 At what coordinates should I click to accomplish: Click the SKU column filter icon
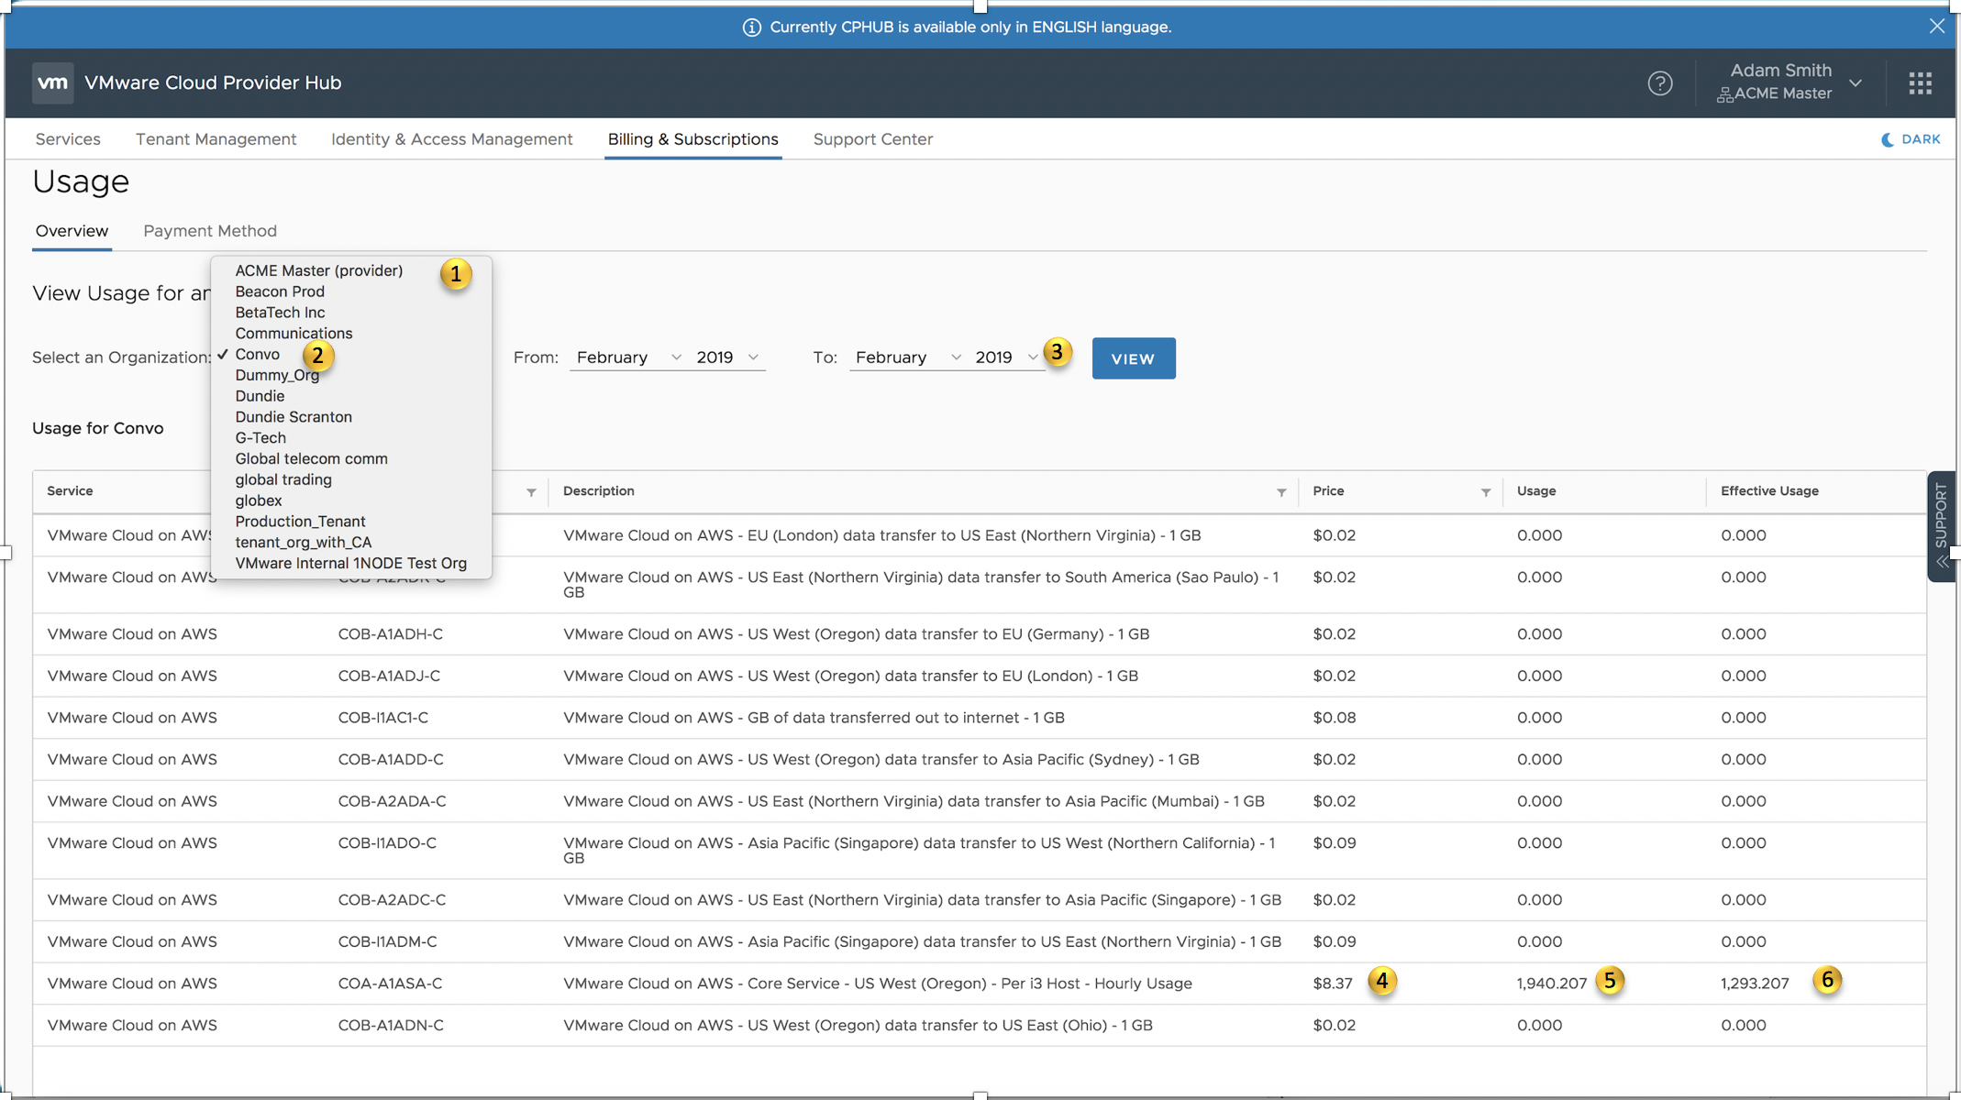531,492
